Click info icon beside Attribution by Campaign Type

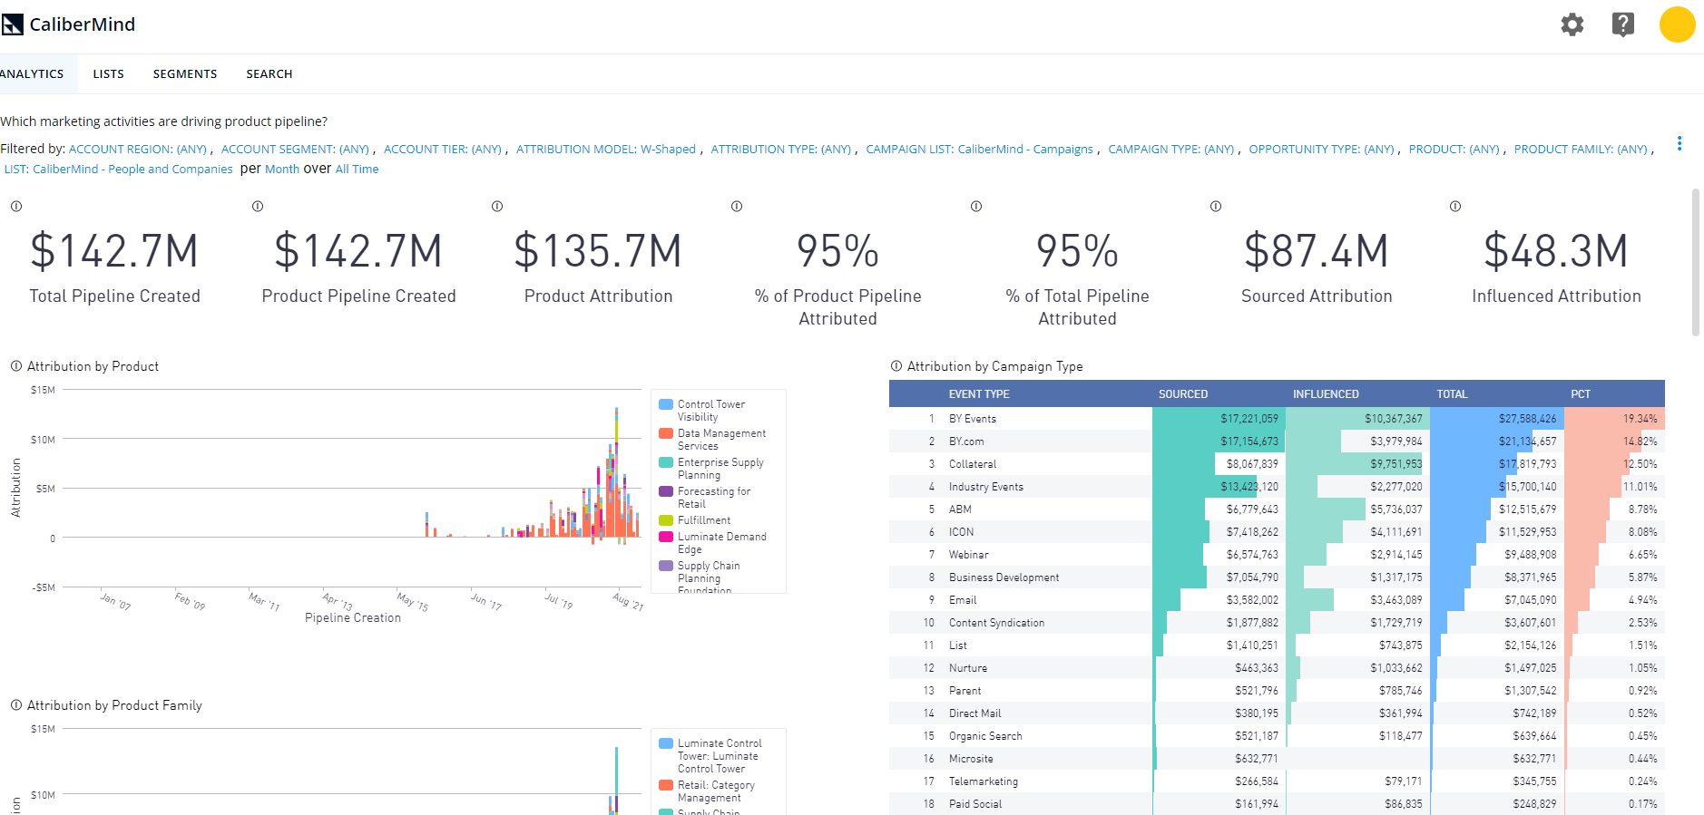tap(896, 366)
